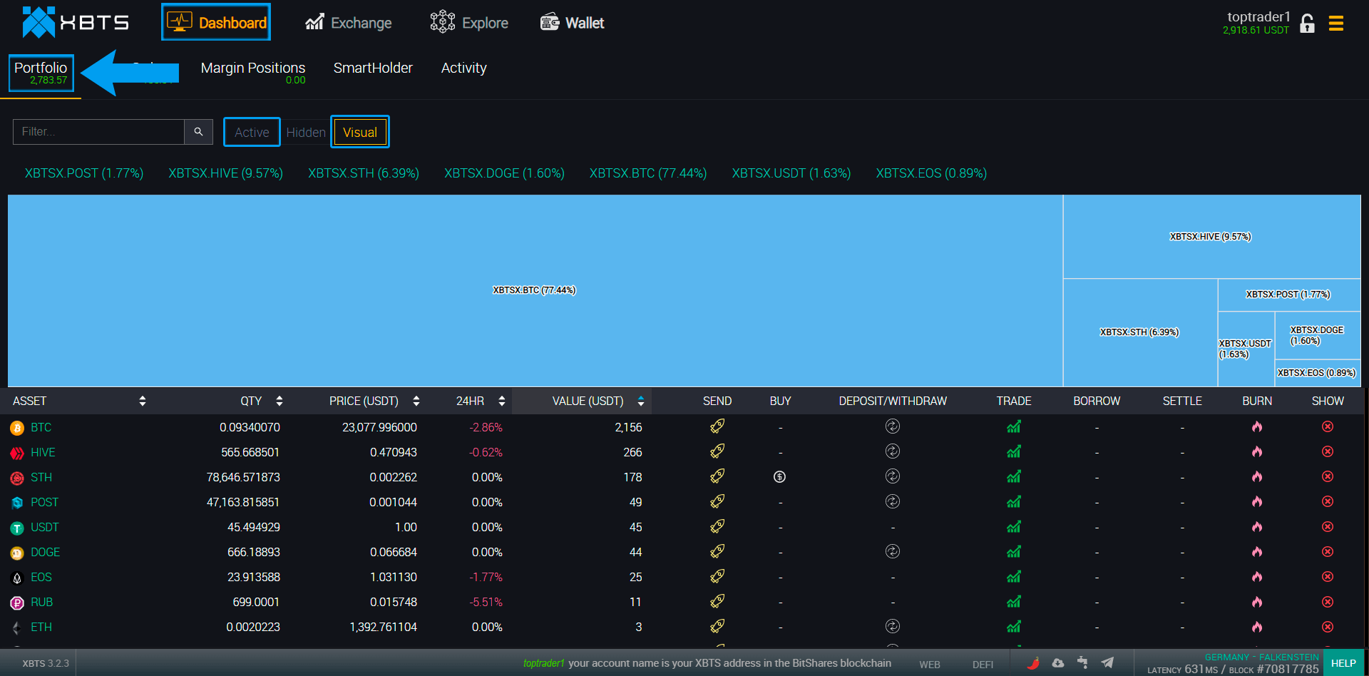
Task: Click the XBTSX.USDT (1.63%) legend label
Action: (x=791, y=173)
